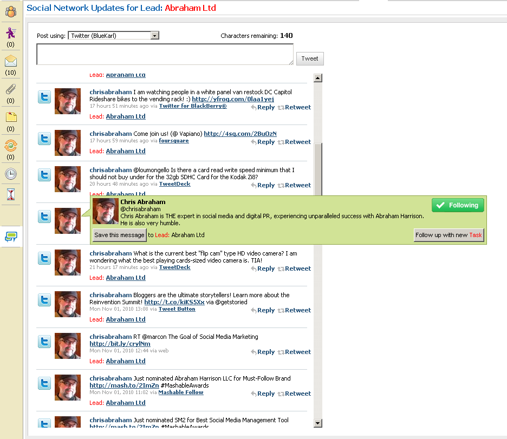507x439 pixels.
Task: Reply to the RT @marcon tweet
Action: pos(263,352)
